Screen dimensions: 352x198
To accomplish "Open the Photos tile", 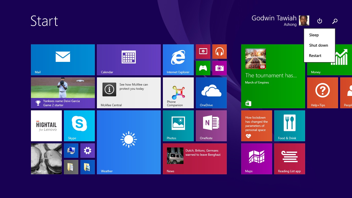I will pos(178,126).
